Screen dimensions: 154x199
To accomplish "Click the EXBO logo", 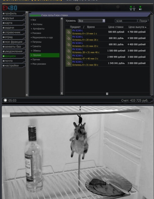I will (10, 8).
